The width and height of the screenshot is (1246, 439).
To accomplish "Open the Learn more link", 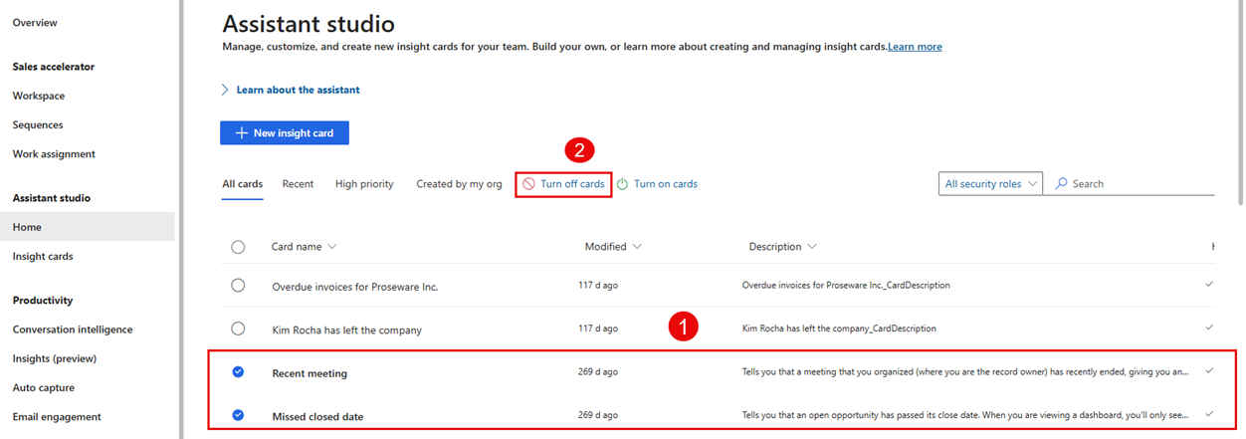I will [x=915, y=47].
